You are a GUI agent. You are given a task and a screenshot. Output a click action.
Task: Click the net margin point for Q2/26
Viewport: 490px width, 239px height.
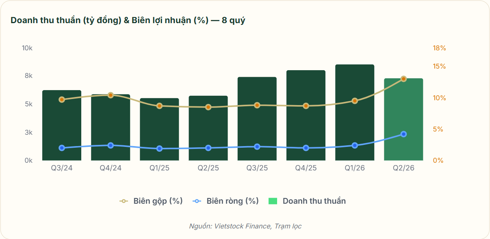click(x=403, y=134)
